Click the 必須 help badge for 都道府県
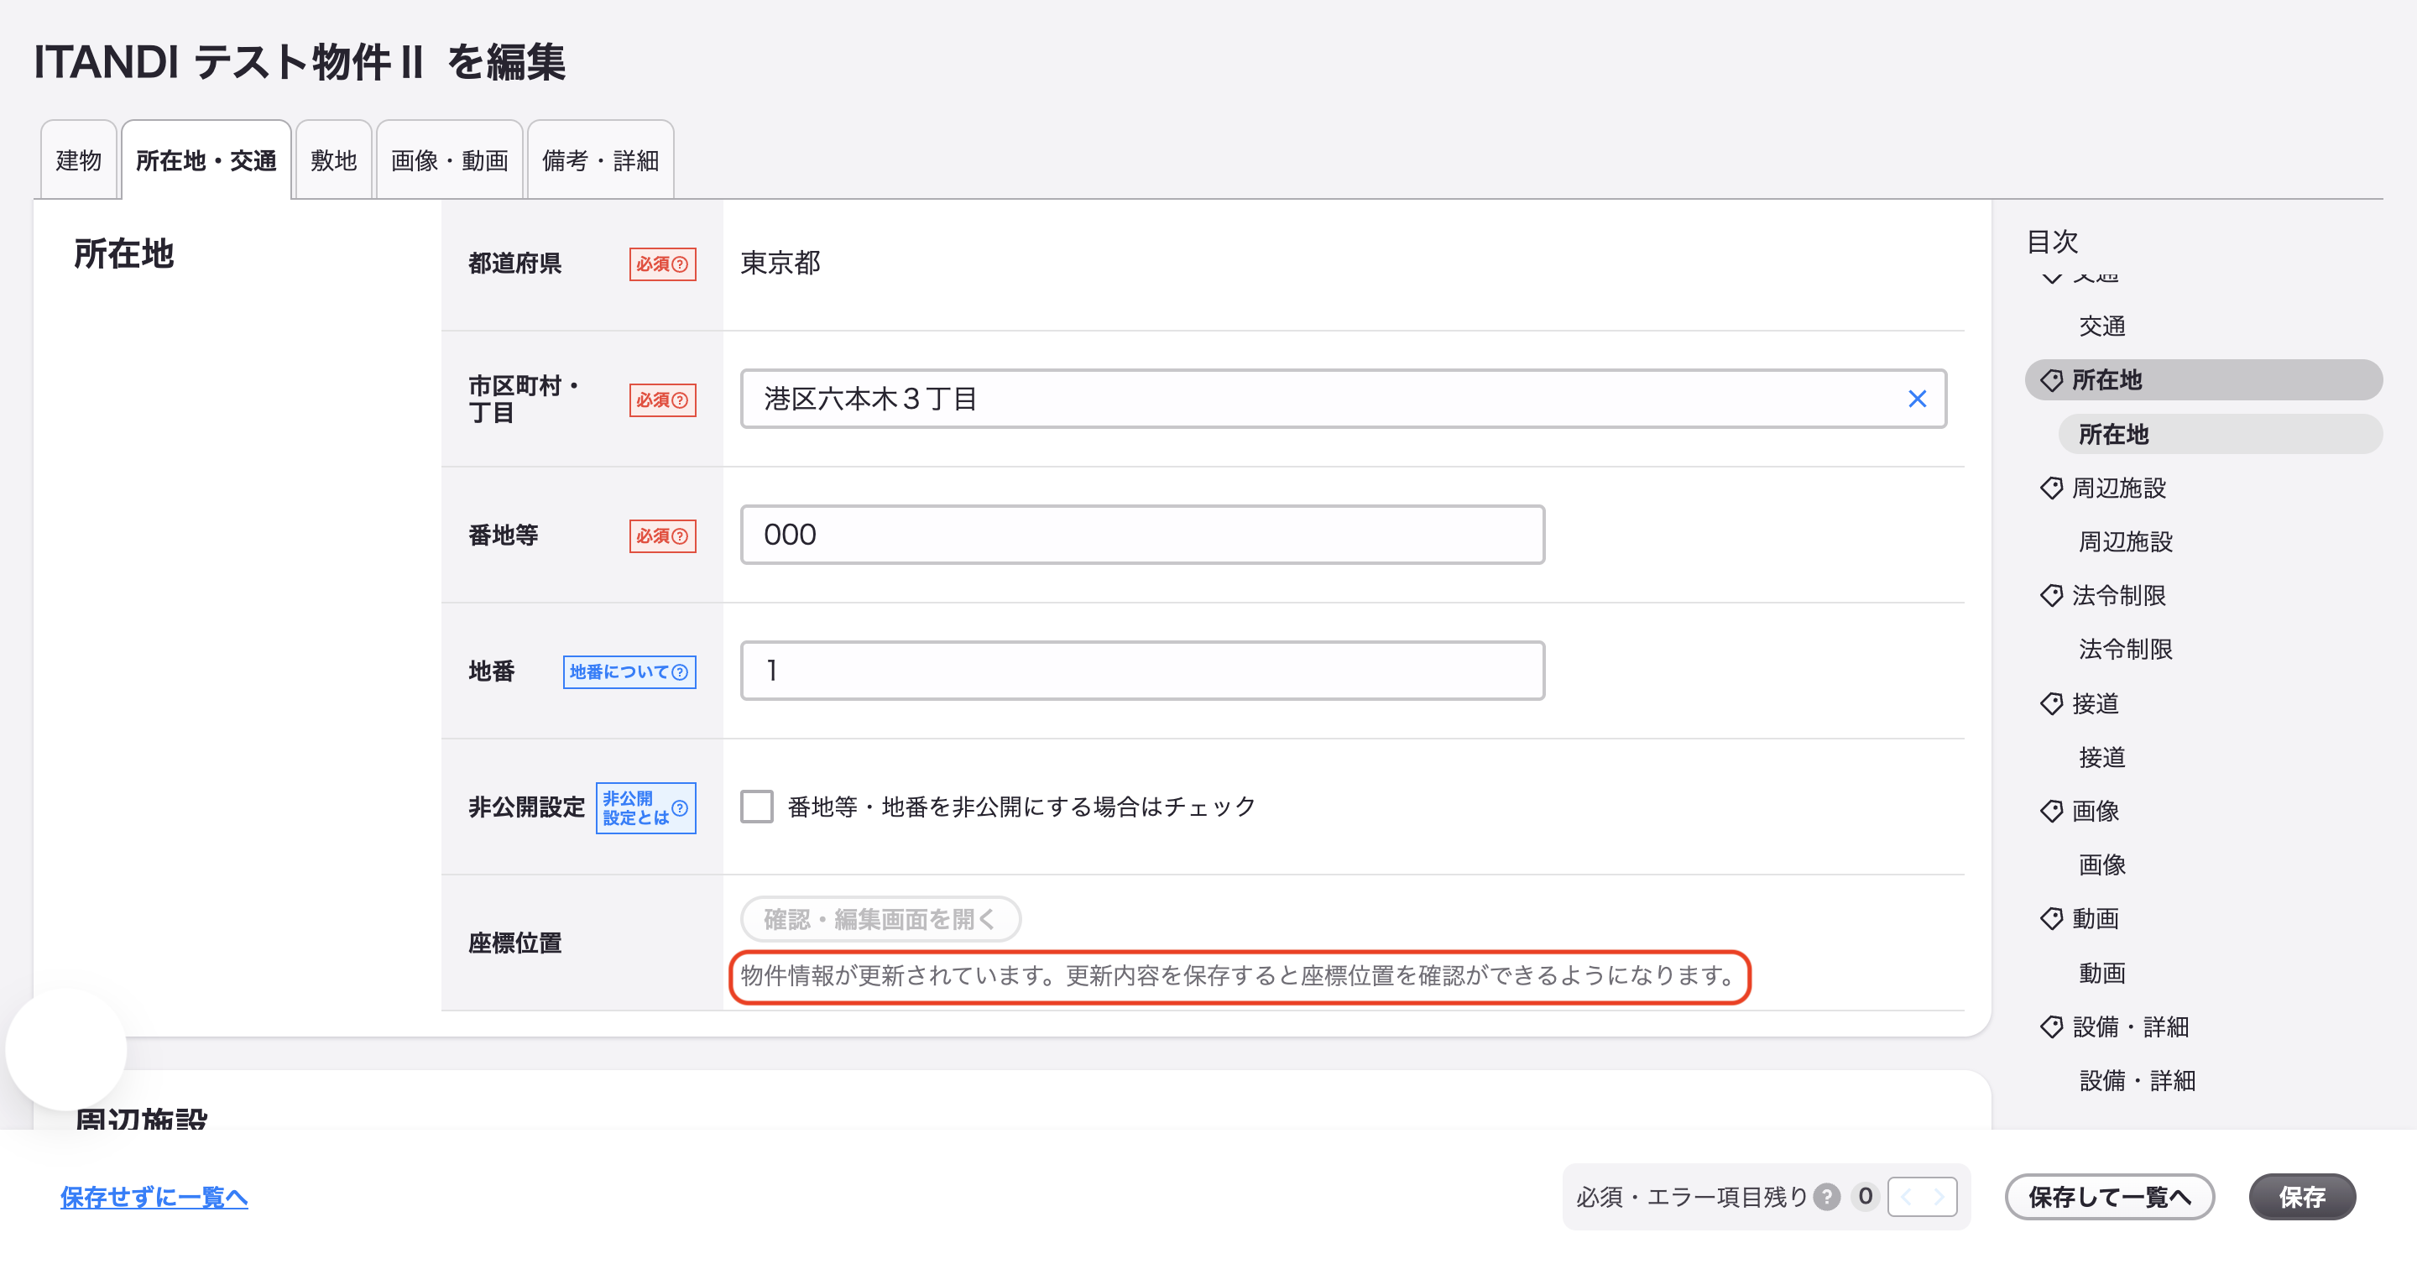This screenshot has width=2417, height=1264. tap(662, 264)
